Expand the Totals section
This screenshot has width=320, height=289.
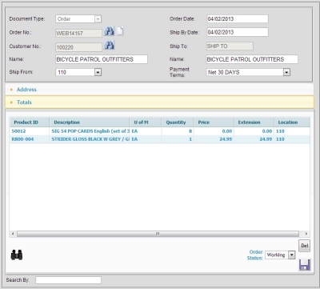click(x=159, y=102)
